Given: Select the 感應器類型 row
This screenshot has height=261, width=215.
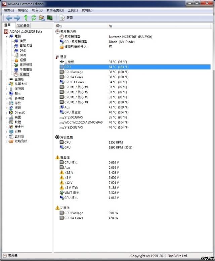Looking at the screenshot, I should pyautogui.click(x=135, y=37).
